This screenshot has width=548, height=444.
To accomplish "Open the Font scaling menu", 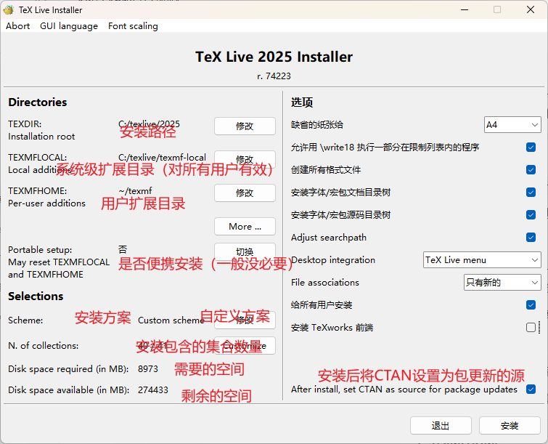I will pos(133,26).
